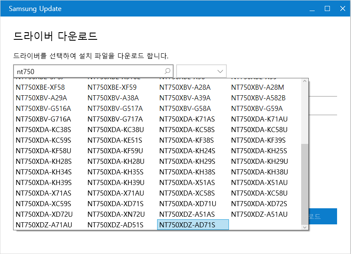Select model NT750XDA-KC58S
The image size is (351, 254).
(187, 130)
